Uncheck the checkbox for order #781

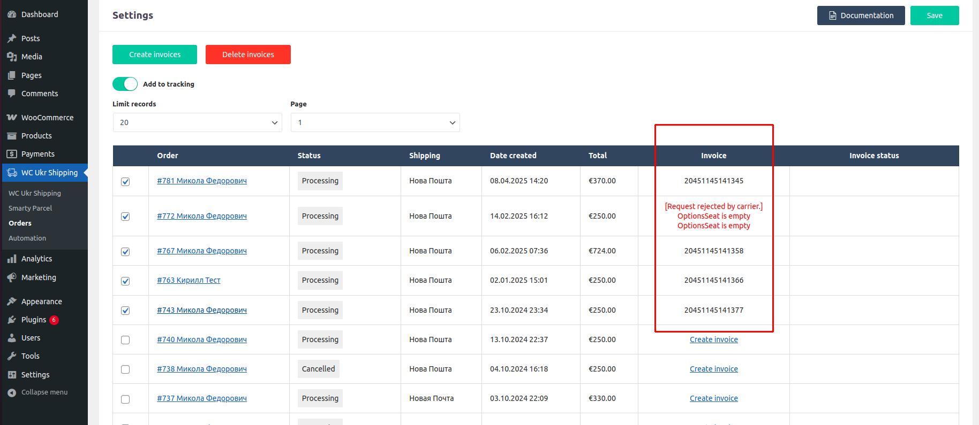[x=125, y=182]
